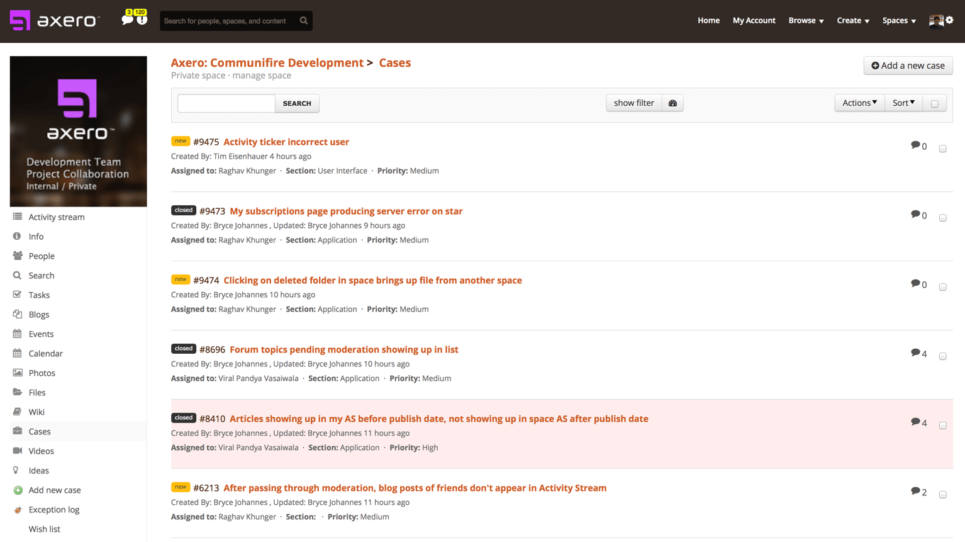Click the Tasks checkmark icon in sidebar
Image resolution: width=965 pixels, height=542 pixels.
coord(17,295)
